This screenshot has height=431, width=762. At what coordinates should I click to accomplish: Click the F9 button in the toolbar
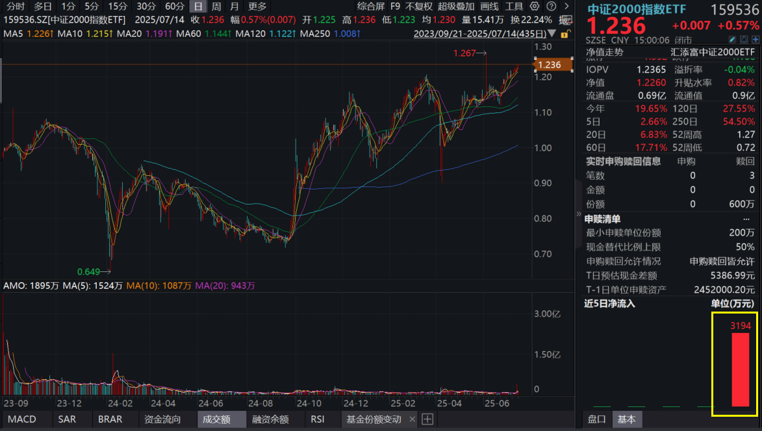(x=395, y=6)
